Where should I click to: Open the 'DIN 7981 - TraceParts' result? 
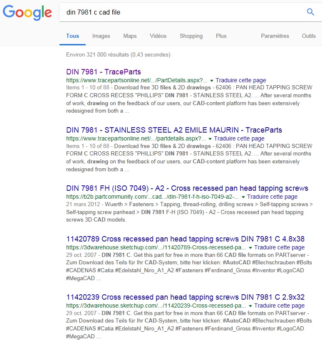pos(104,72)
